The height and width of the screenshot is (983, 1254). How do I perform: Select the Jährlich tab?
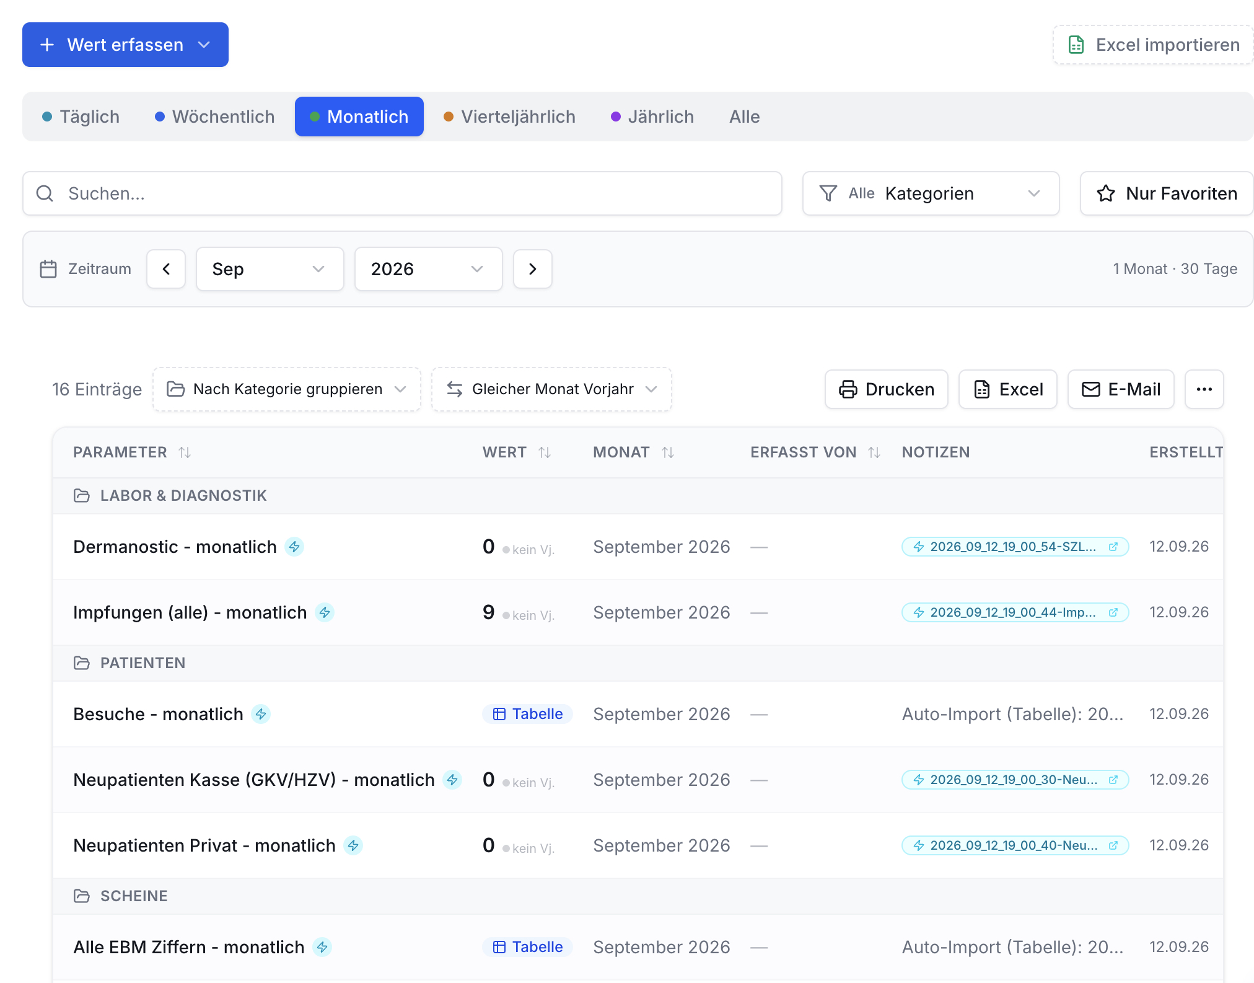652,117
